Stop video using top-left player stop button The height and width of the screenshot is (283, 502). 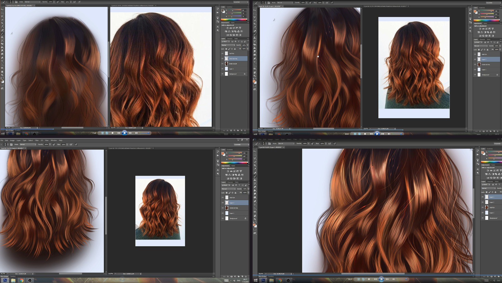pos(112,133)
